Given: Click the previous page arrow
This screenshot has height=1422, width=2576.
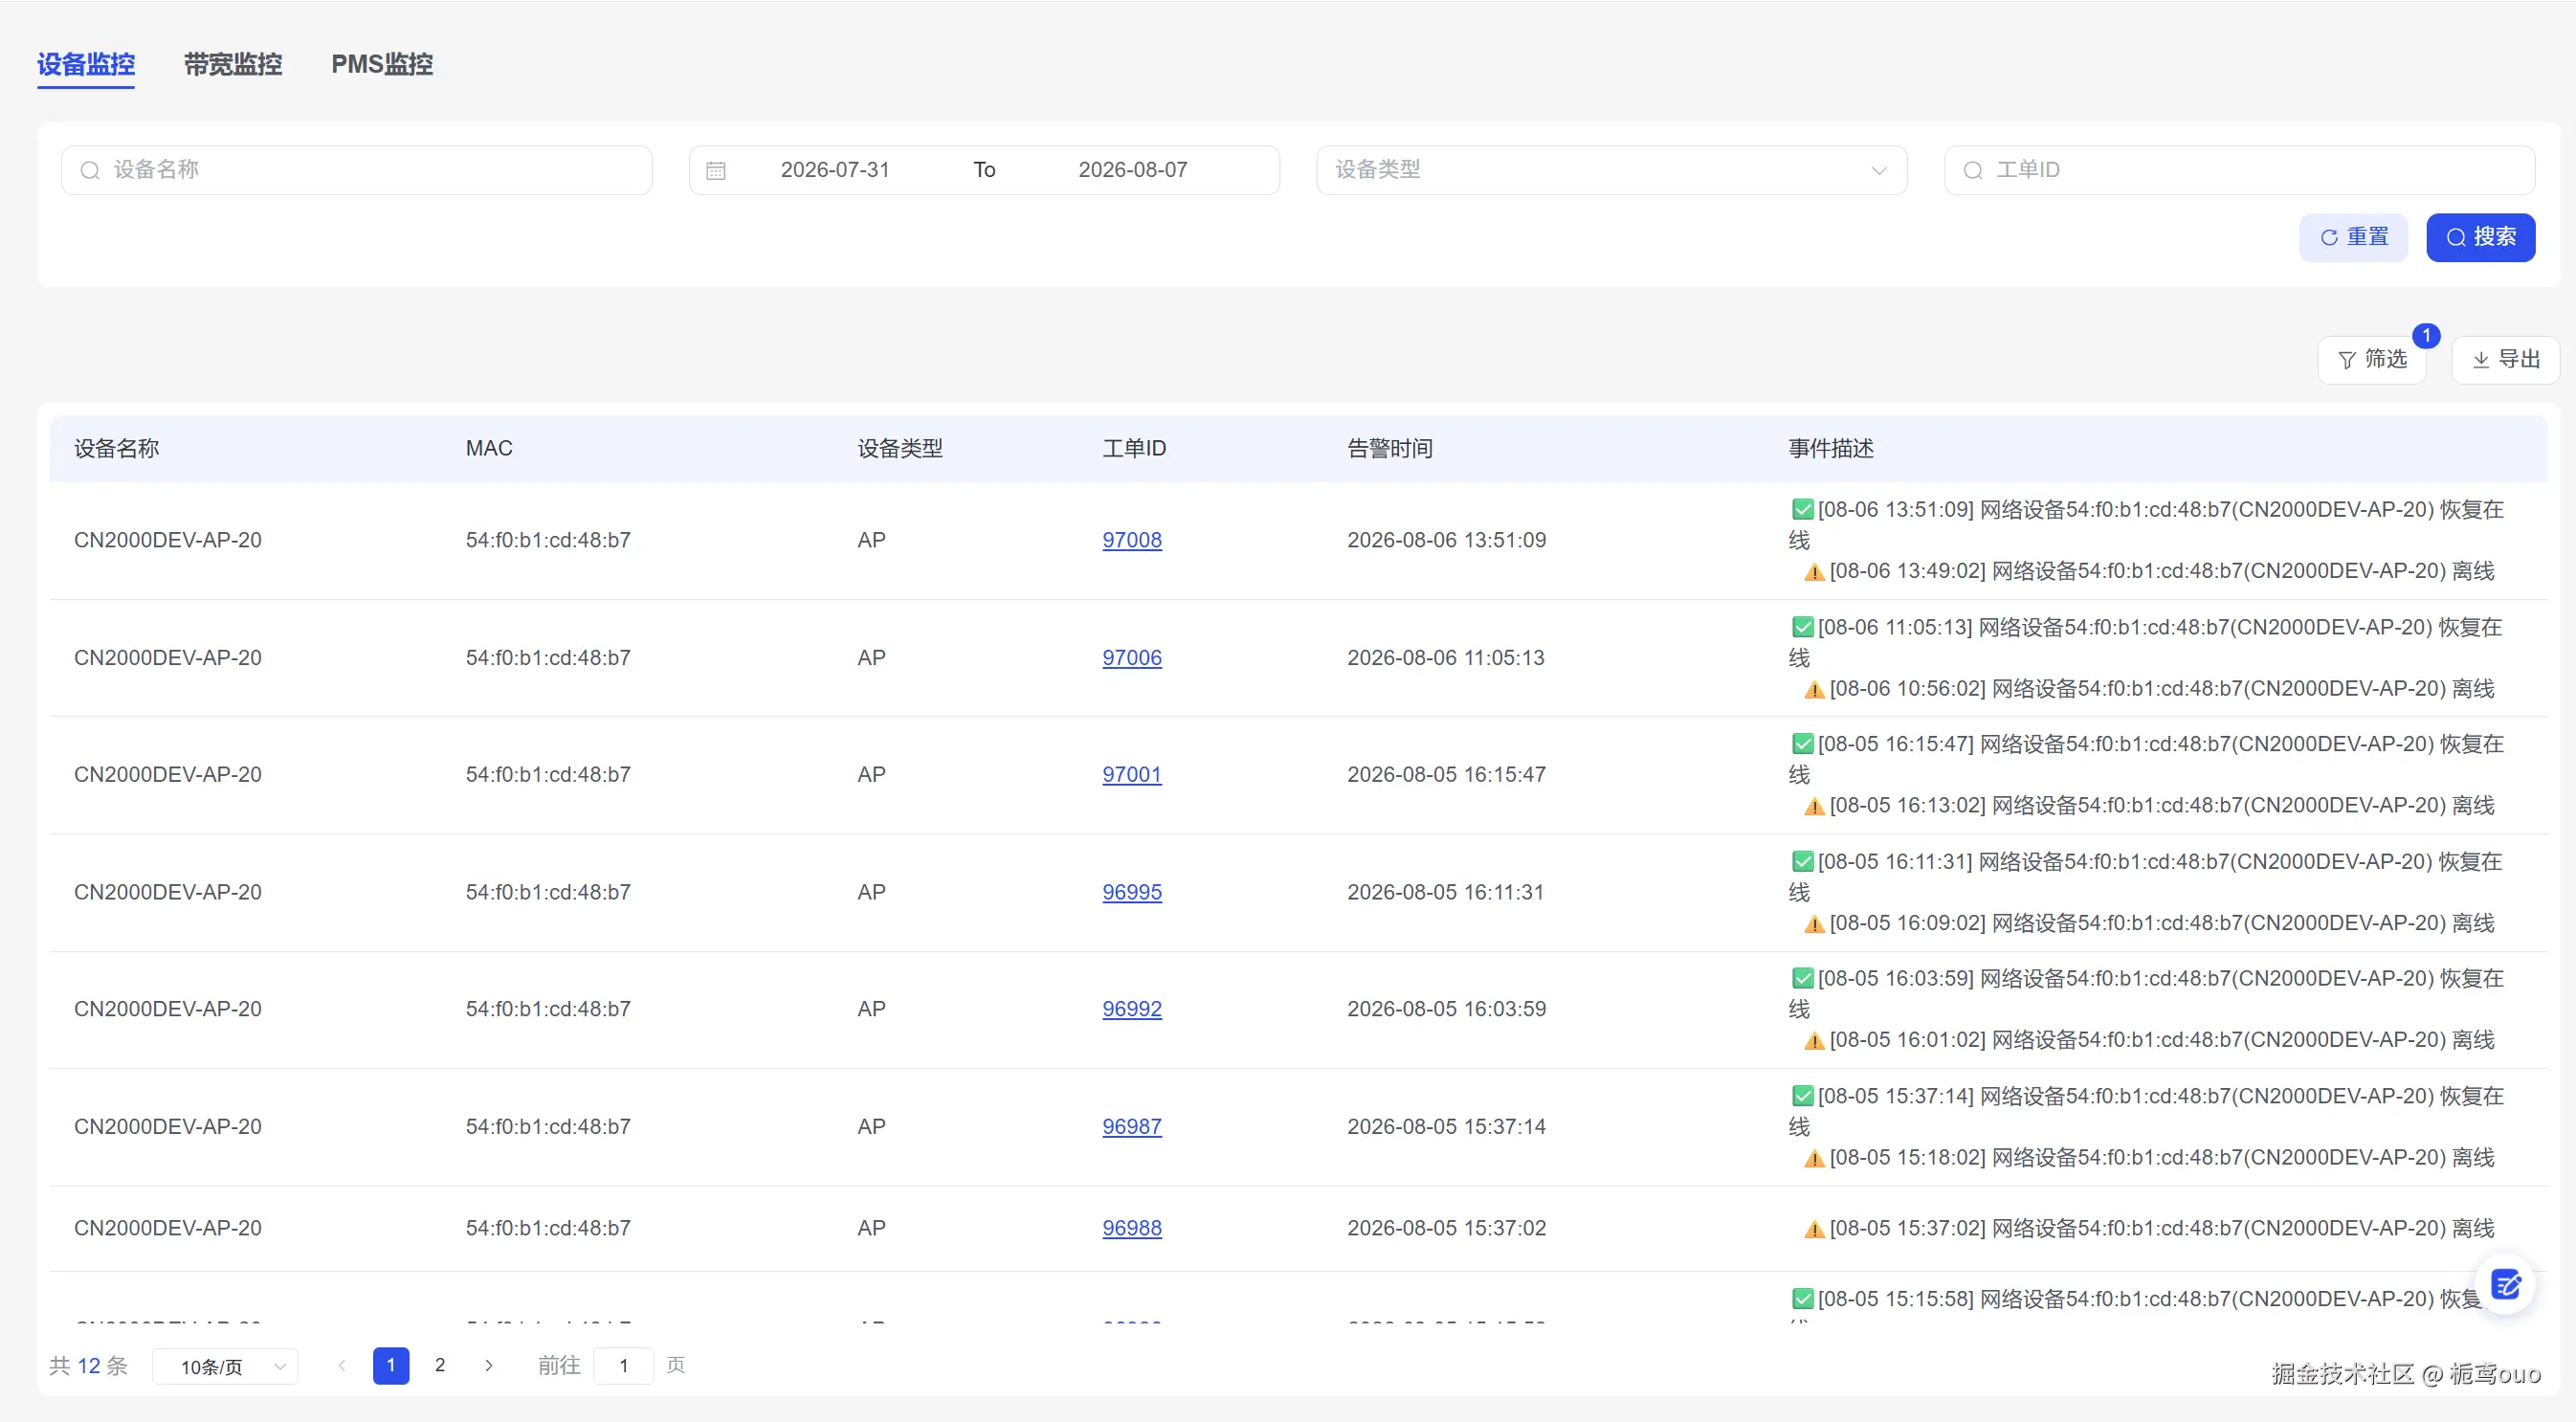Looking at the screenshot, I should (x=342, y=1366).
